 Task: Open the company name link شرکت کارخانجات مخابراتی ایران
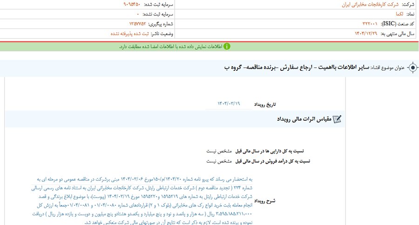(370, 5)
